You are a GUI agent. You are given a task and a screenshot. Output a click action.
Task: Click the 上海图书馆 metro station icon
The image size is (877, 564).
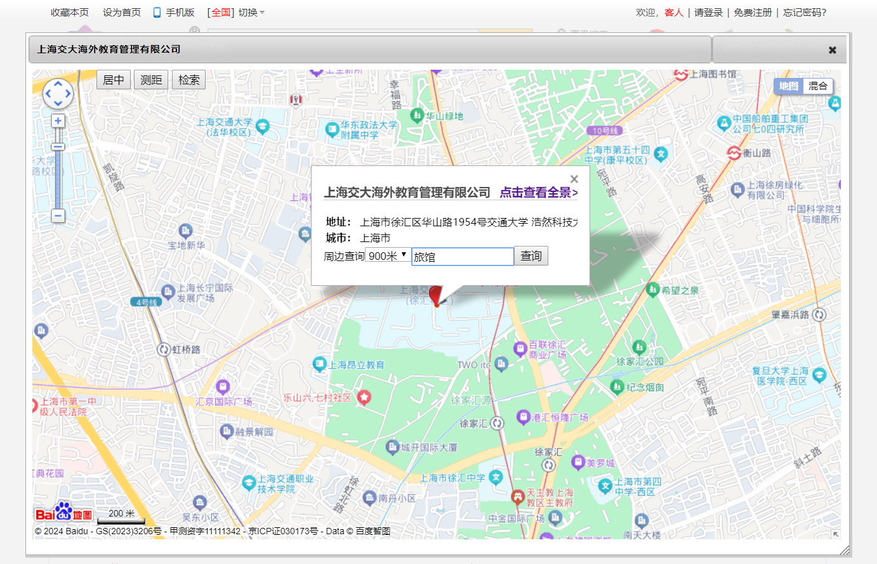pyautogui.click(x=681, y=74)
